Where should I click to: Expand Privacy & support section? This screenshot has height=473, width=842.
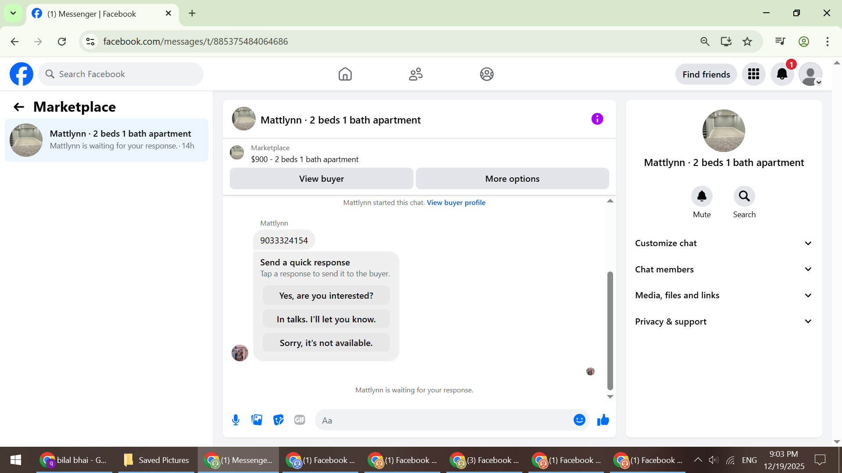click(724, 321)
